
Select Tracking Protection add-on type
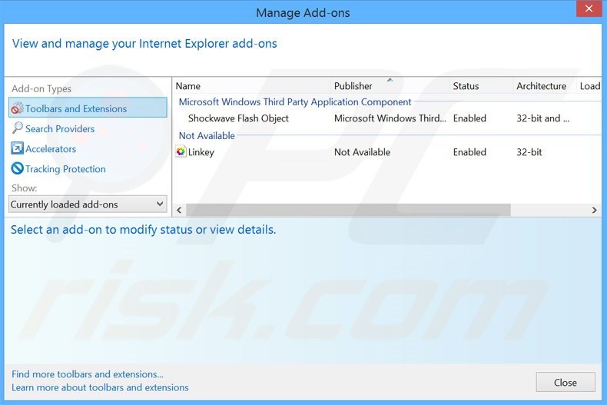pyautogui.click(x=65, y=169)
